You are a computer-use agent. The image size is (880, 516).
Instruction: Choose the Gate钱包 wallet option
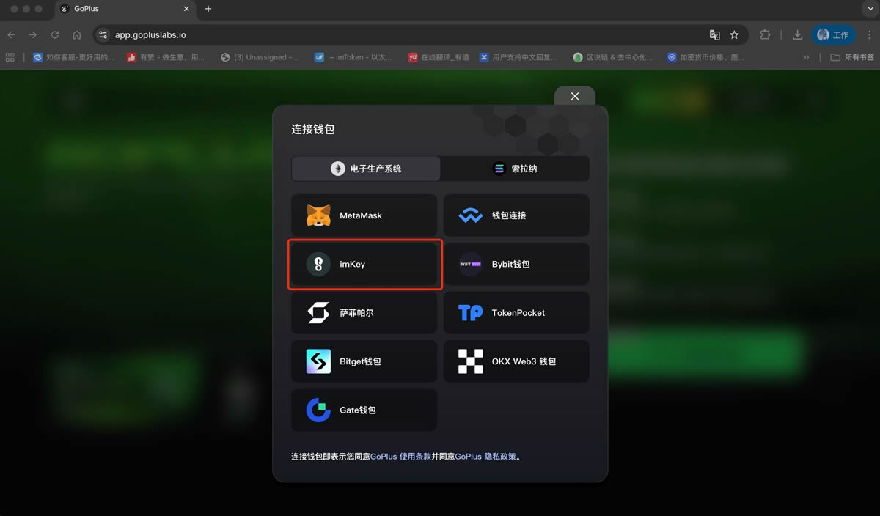[x=364, y=410]
